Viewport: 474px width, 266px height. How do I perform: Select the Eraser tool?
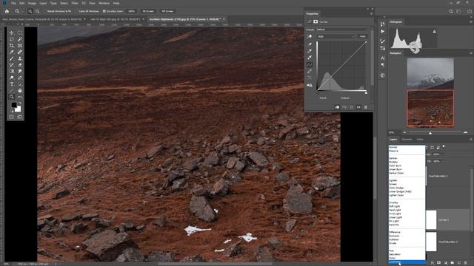click(x=20, y=65)
